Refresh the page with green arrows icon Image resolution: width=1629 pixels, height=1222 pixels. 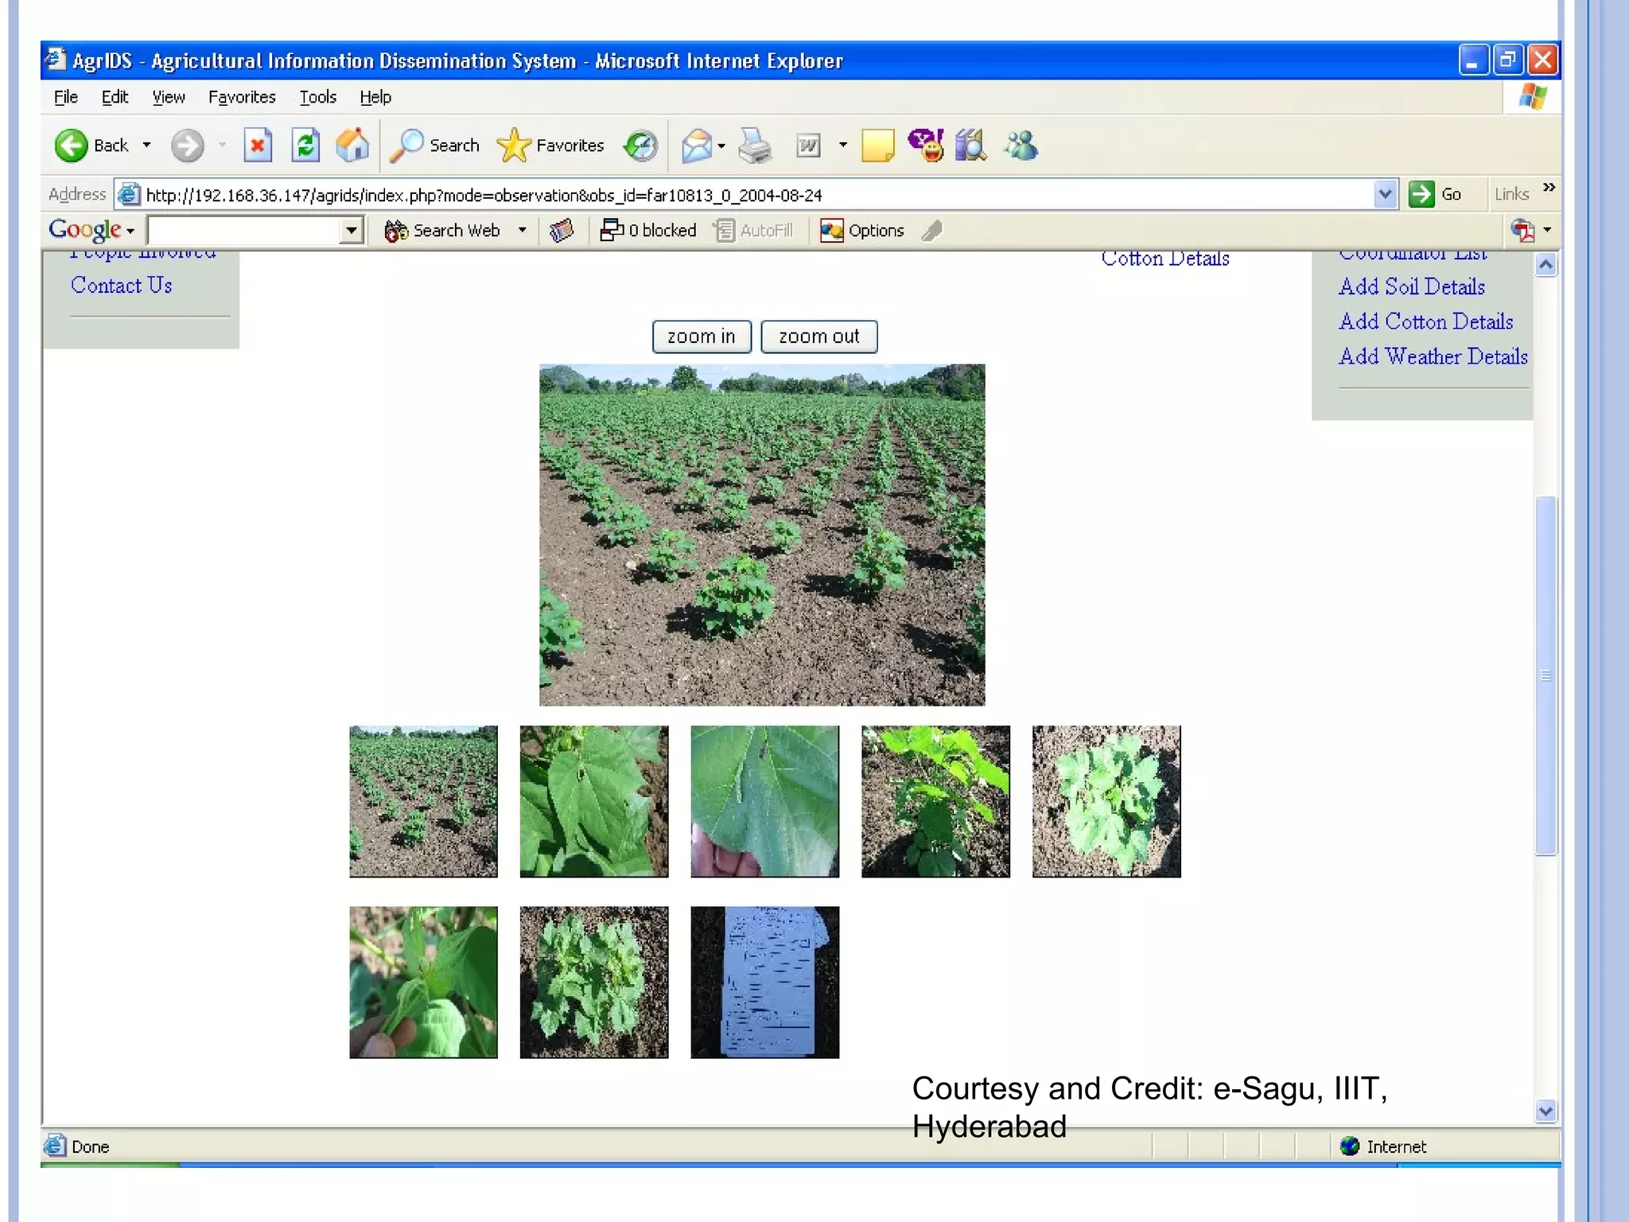click(x=305, y=146)
